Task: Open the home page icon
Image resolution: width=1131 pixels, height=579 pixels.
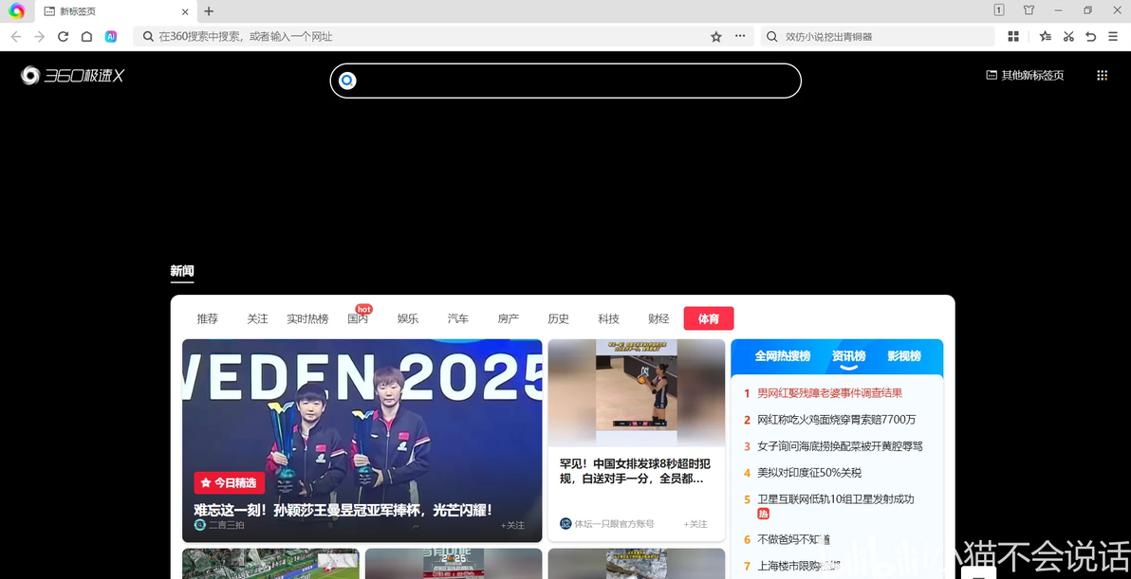Action: pyautogui.click(x=86, y=37)
